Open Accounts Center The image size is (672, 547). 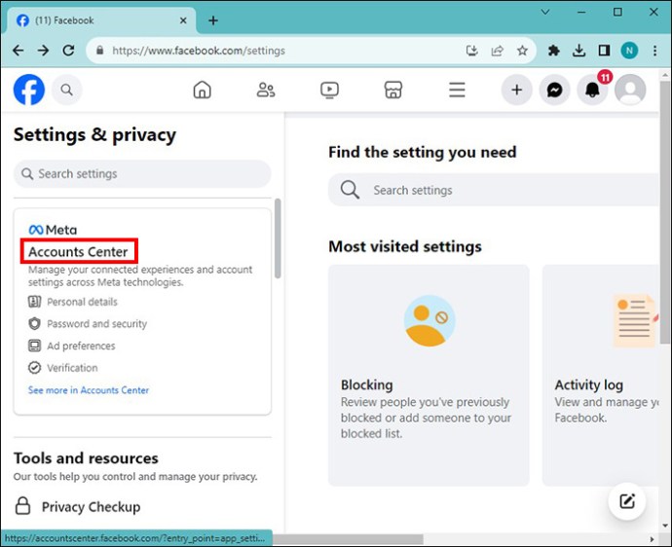pos(78,251)
